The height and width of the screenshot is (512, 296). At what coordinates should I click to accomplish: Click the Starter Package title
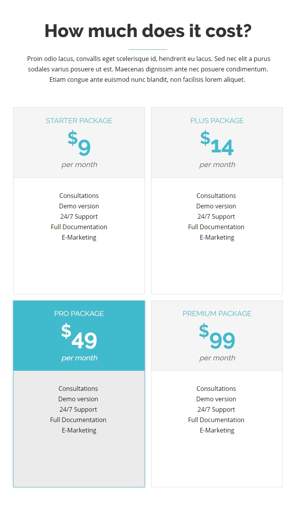click(x=79, y=120)
